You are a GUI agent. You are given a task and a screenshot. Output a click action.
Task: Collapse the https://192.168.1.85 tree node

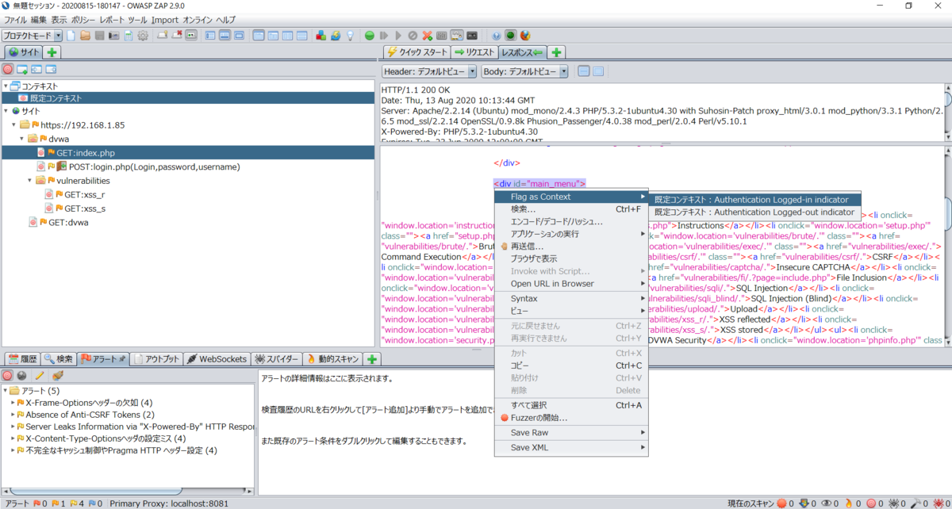click(x=14, y=125)
